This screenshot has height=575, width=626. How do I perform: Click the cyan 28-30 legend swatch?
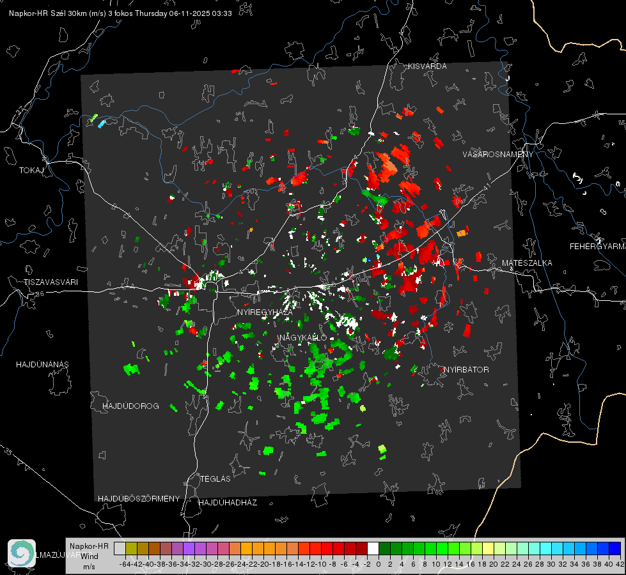click(546, 548)
